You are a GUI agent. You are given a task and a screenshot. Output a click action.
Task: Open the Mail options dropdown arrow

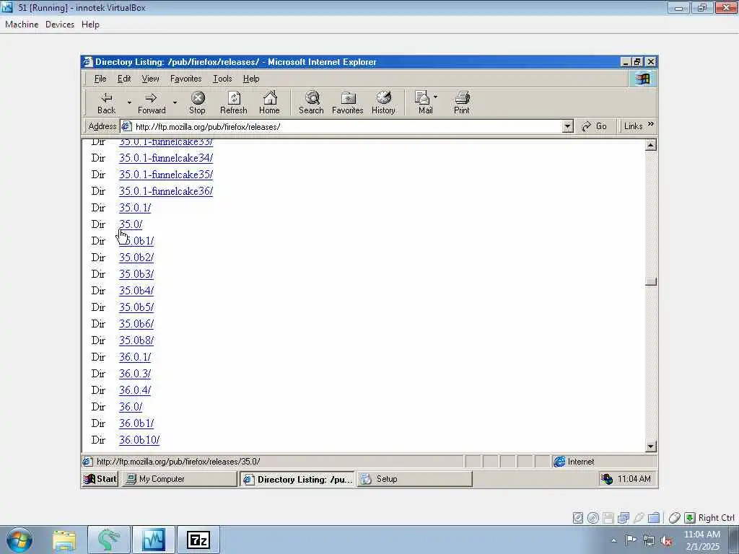[435, 97]
